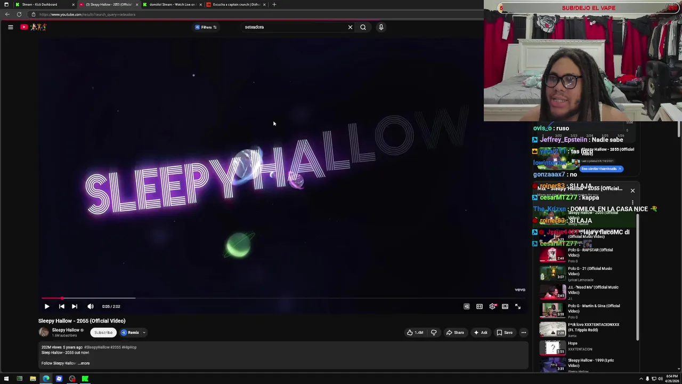
Task: Play 'Polo G - 21 (Official Music Video)'
Action: pyautogui.click(x=586, y=274)
